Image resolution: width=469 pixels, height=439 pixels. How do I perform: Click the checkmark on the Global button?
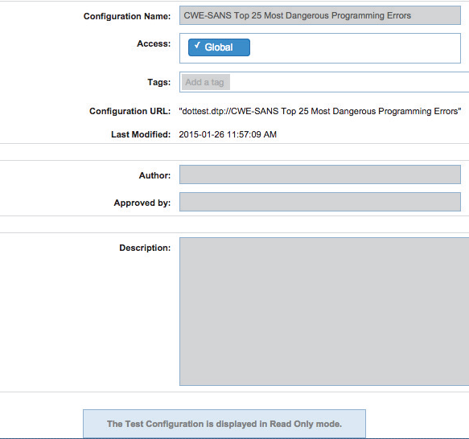click(x=197, y=46)
